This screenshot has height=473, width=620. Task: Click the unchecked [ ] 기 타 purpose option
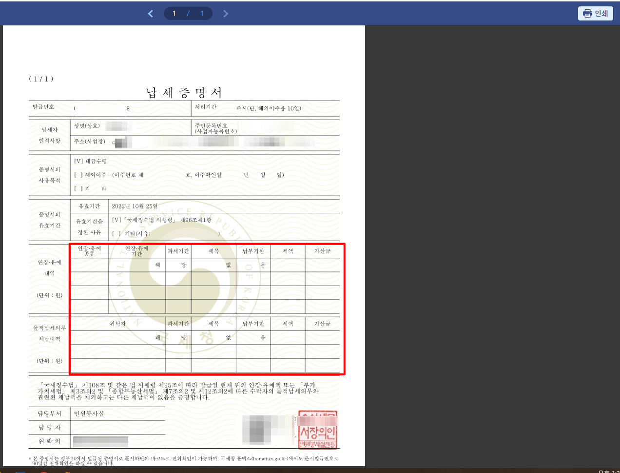(x=90, y=188)
